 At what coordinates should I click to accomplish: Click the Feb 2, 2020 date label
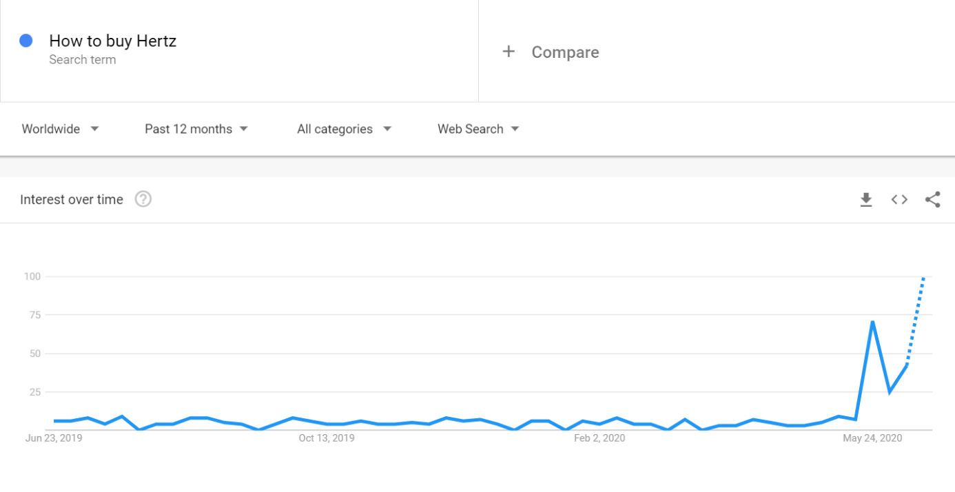[x=599, y=438]
